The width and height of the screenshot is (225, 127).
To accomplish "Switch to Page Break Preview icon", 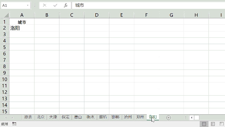I will pyautogui.click(x=221, y=124).
